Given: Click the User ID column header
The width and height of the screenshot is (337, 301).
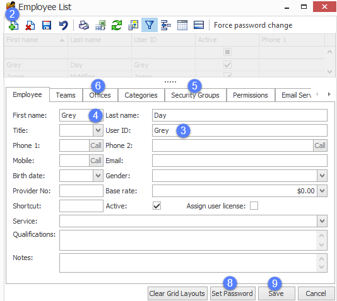Looking at the screenshot, I should tap(163, 40).
